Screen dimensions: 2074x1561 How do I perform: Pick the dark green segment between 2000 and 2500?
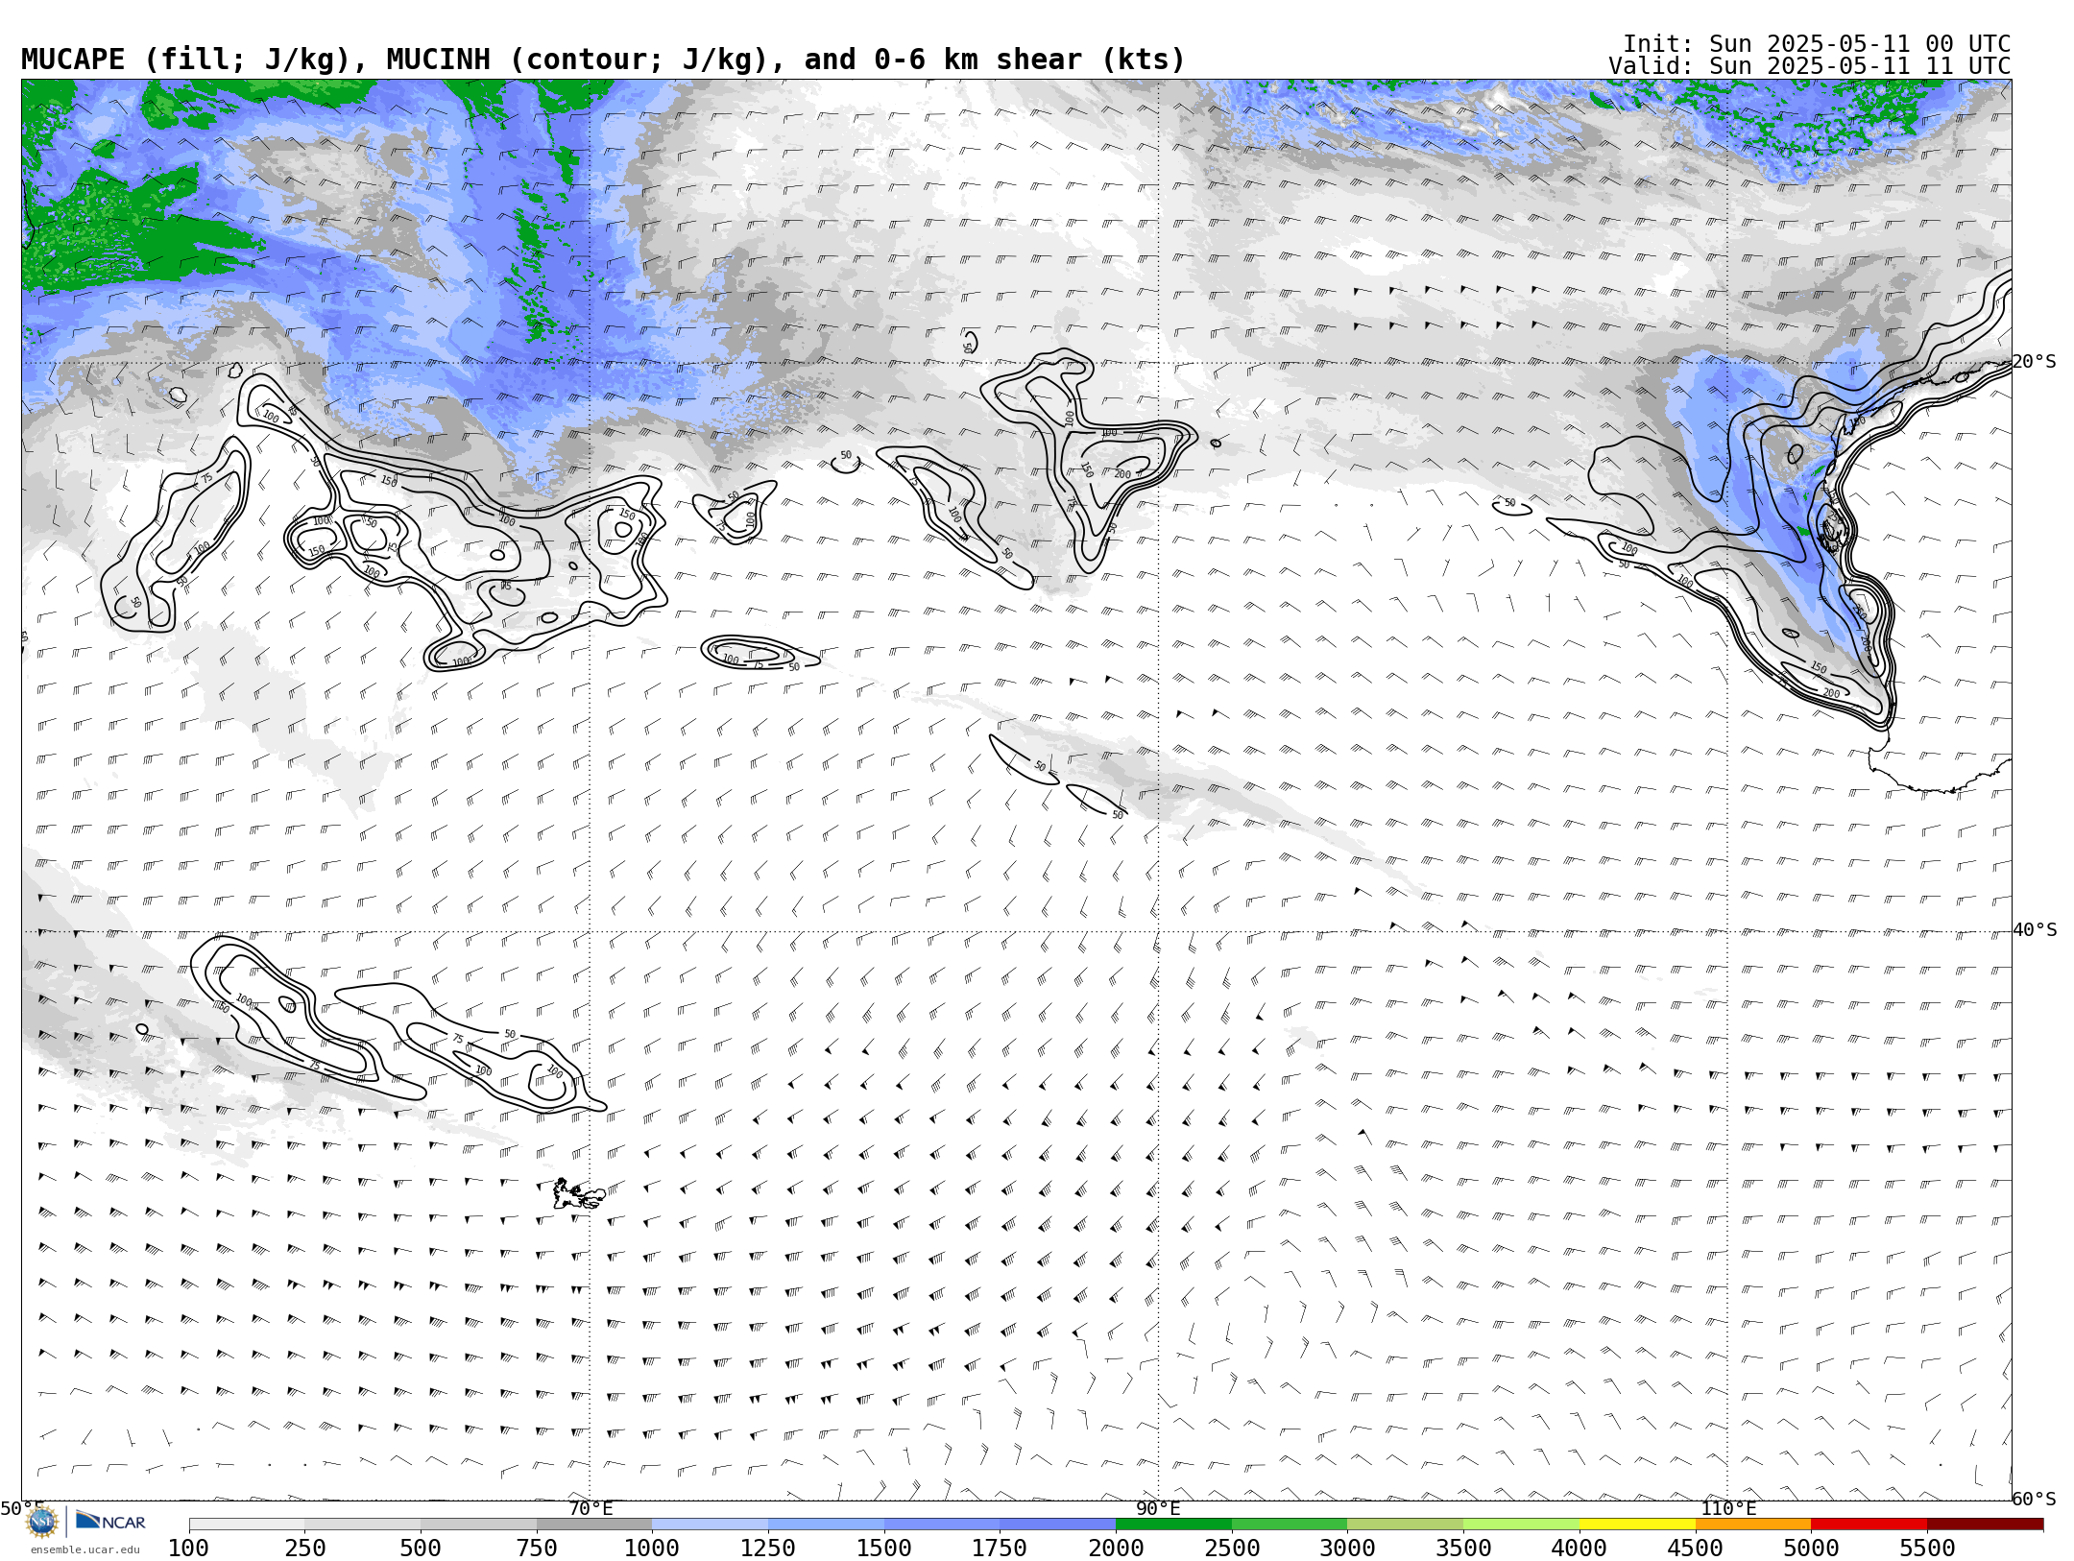point(1173,1525)
